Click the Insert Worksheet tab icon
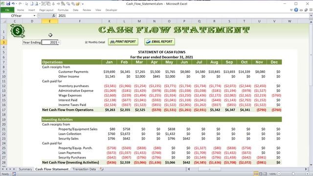The image size is (313, 176). click(x=102, y=169)
